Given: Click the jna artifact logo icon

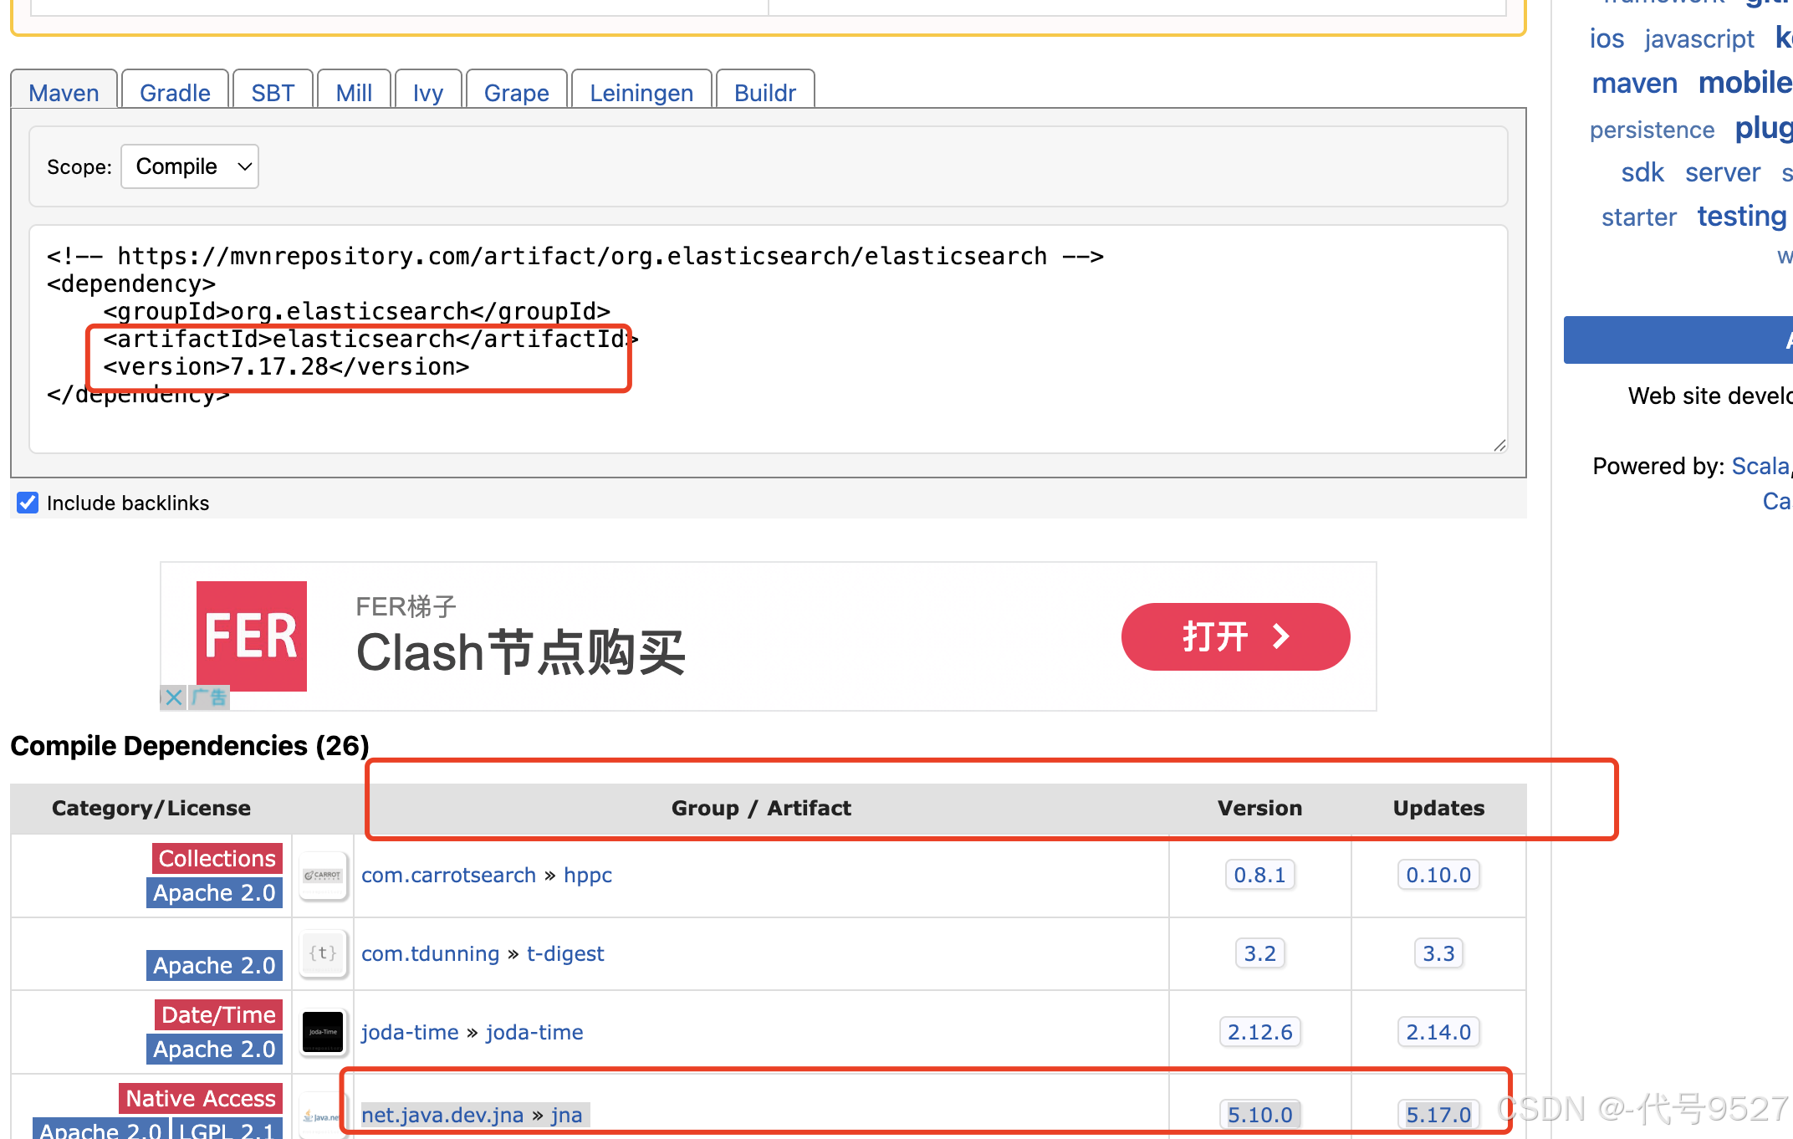Looking at the screenshot, I should click(321, 1115).
